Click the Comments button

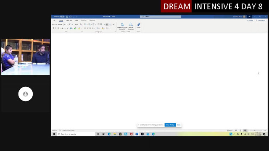261,21
